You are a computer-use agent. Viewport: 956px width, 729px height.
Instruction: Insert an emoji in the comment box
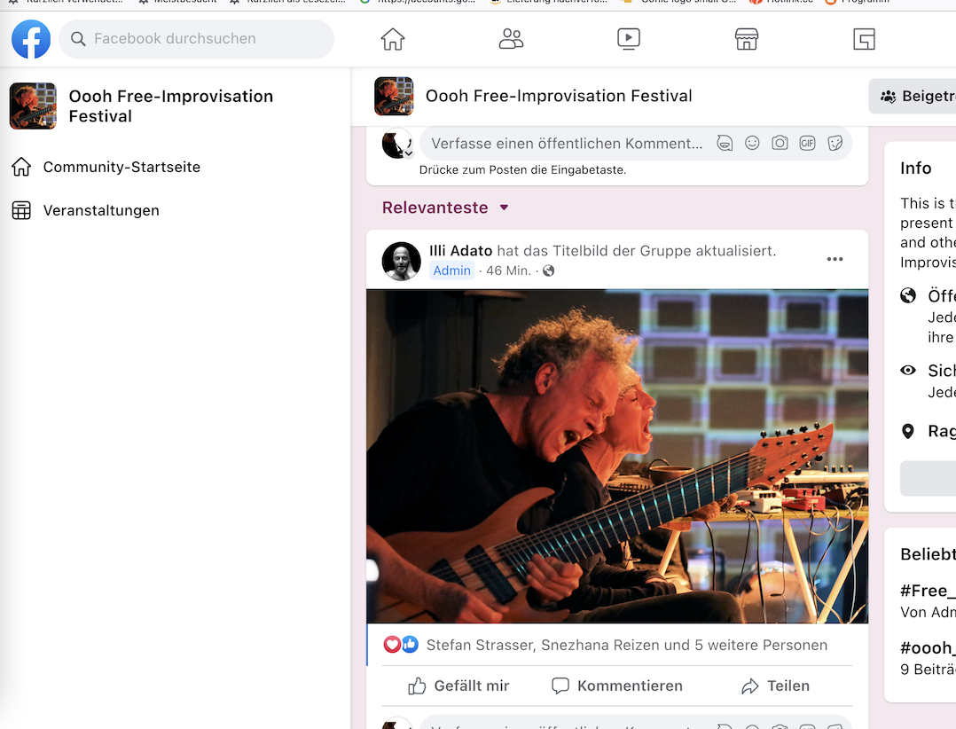[x=752, y=144]
